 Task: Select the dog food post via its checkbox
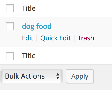point(10,26)
